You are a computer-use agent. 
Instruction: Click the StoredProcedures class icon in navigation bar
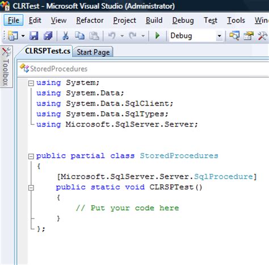tap(24, 68)
